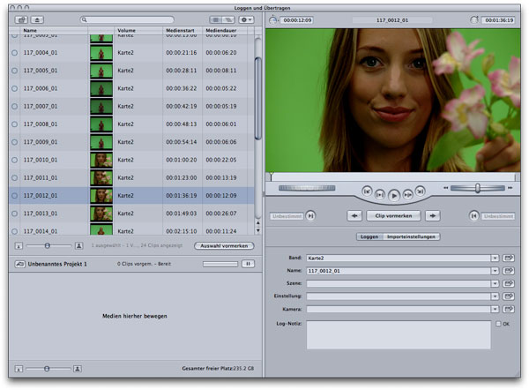529x390 pixels.
Task: Open the Kamera dropdown arrow
Action: coord(495,310)
